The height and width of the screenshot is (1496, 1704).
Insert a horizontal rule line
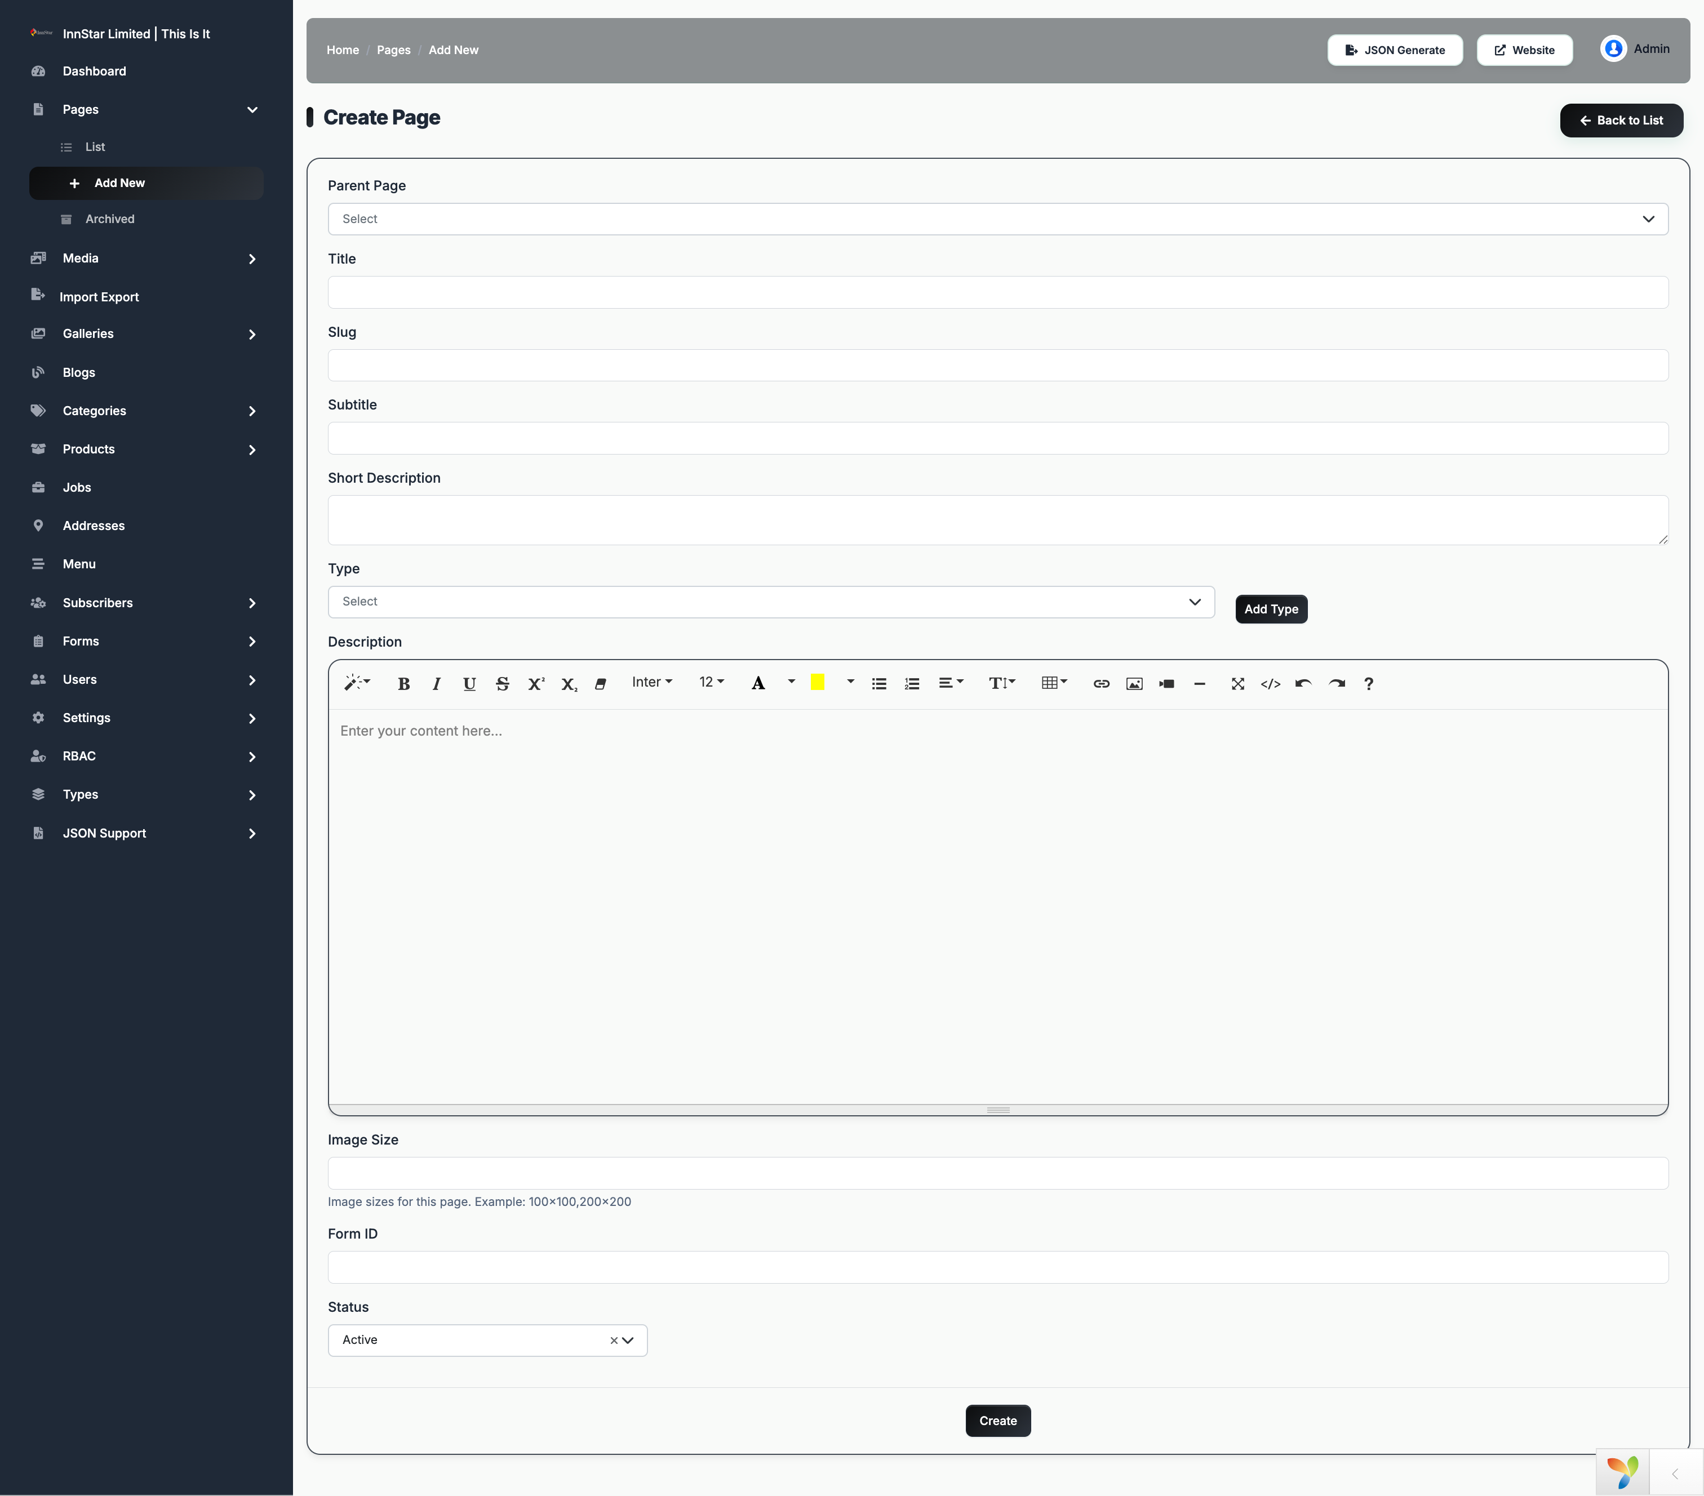pos(1200,683)
